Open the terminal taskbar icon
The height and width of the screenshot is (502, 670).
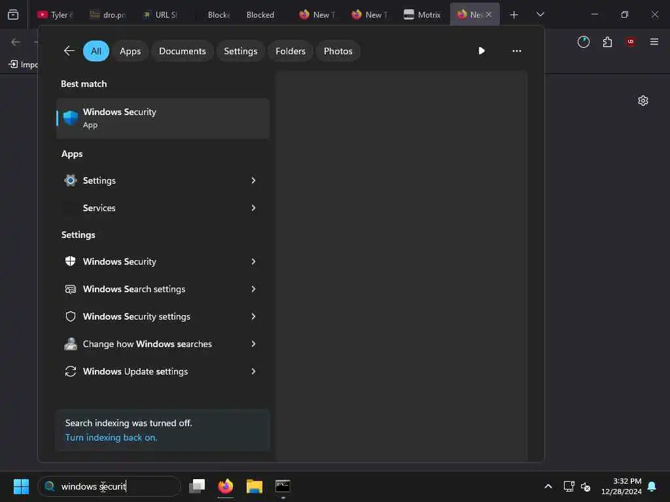[283, 486]
